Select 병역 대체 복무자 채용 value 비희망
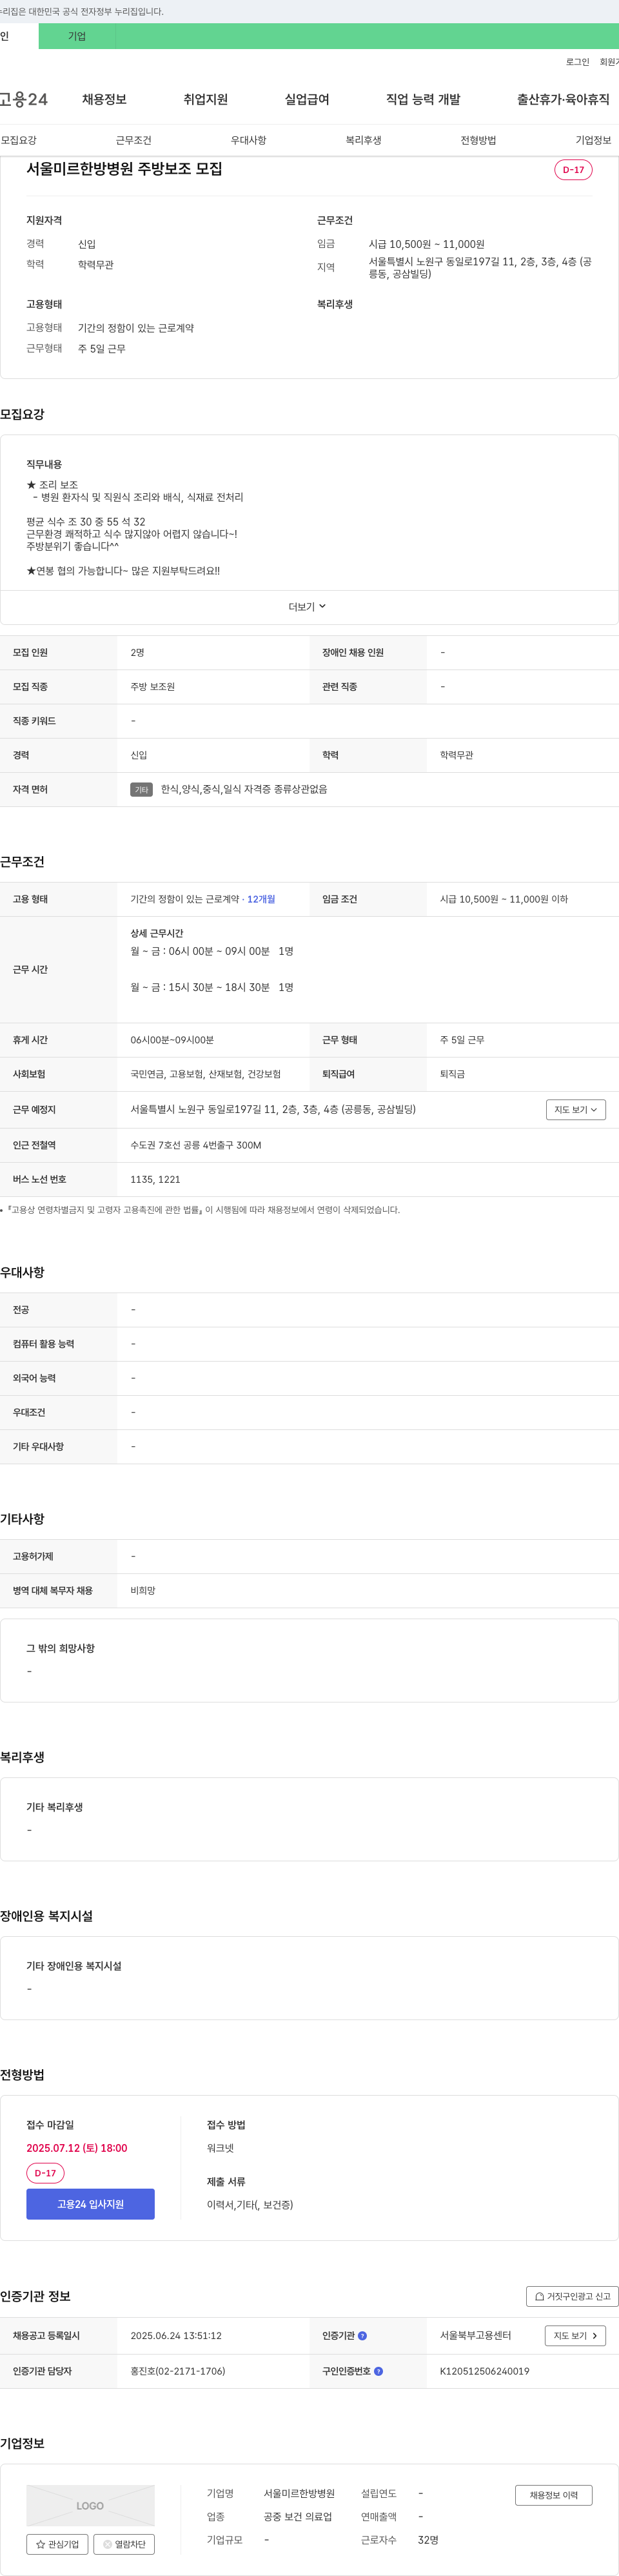Image resolution: width=619 pixels, height=2576 pixels. click(142, 1590)
